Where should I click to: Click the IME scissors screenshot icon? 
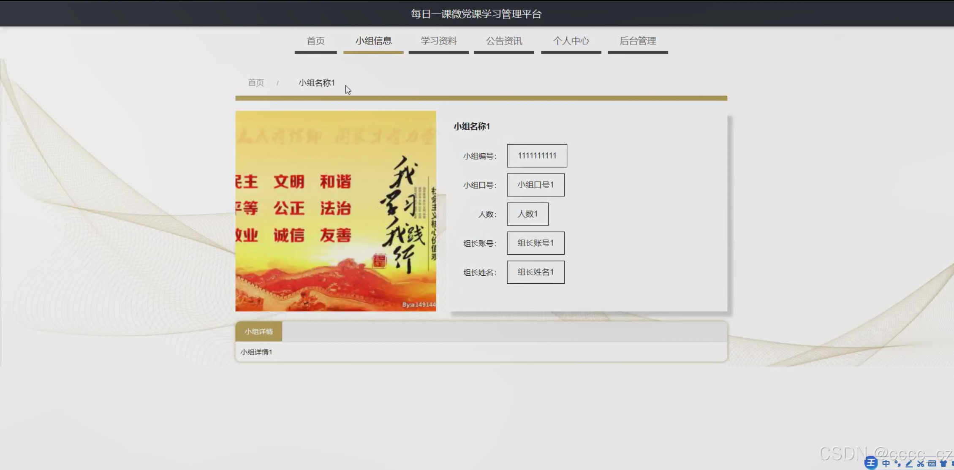pyautogui.click(x=921, y=463)
